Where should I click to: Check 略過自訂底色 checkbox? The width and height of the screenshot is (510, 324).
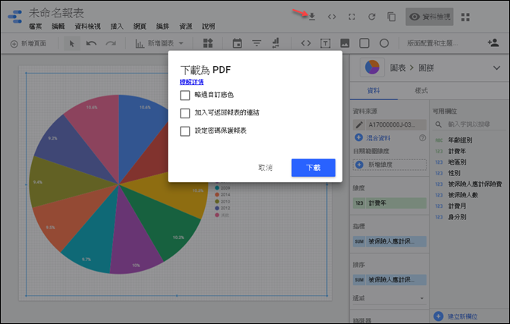click(184, 96)
